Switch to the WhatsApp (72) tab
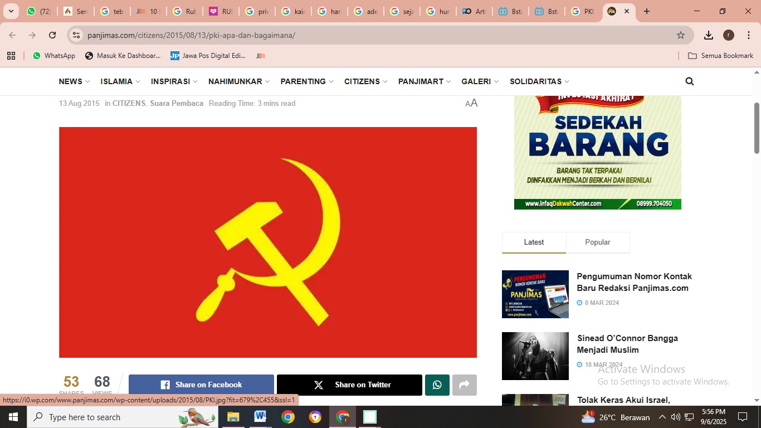This screenshot has width=761, height=428. (x=38, y=11)
